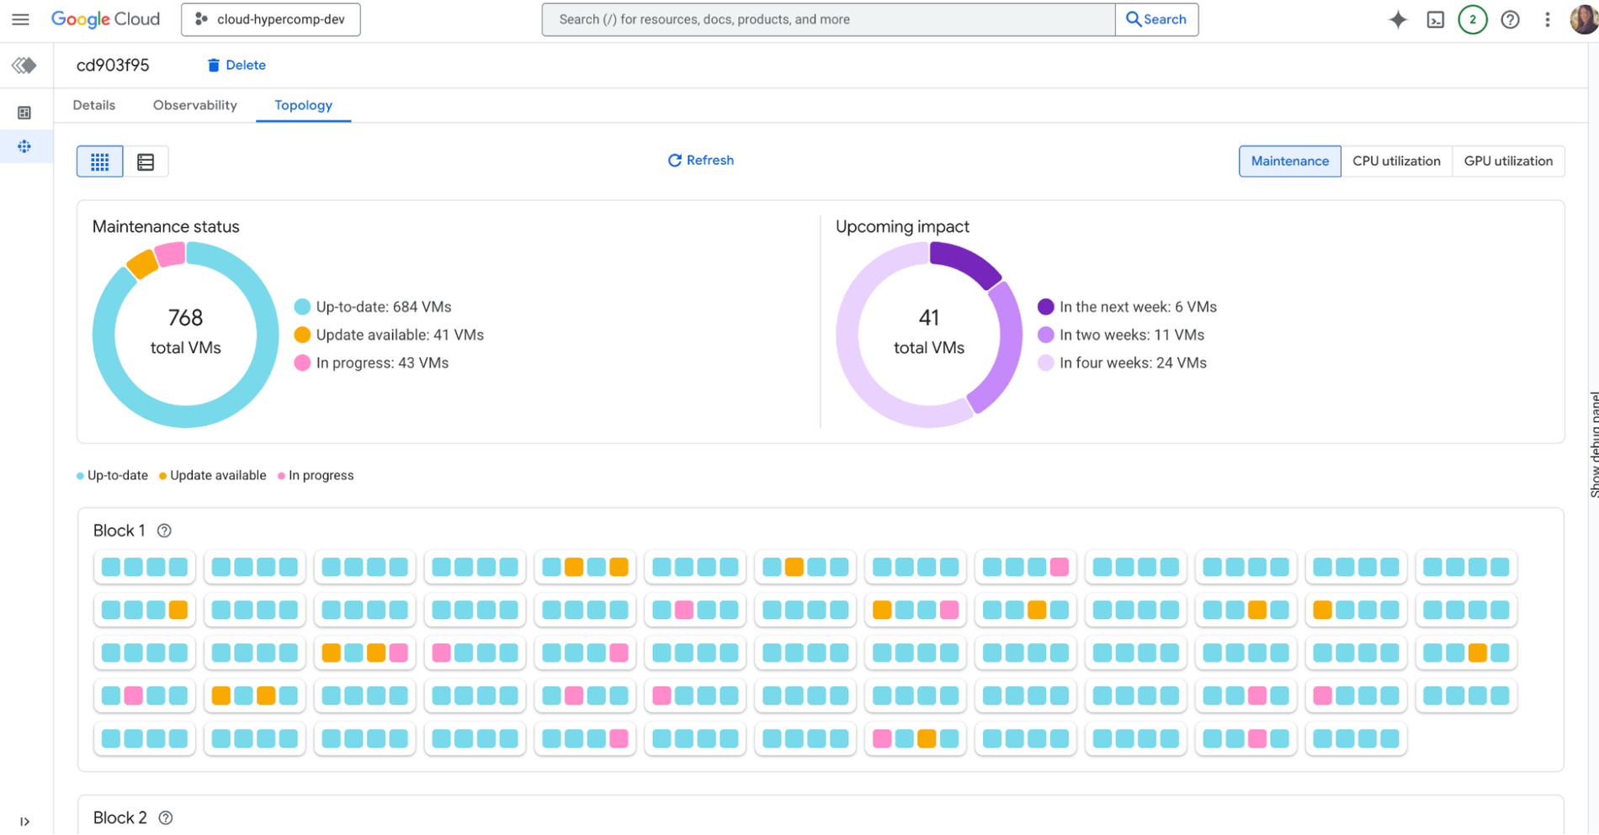Switch topology display to list view
1599x835 pixels.
[x=146, y=161]
